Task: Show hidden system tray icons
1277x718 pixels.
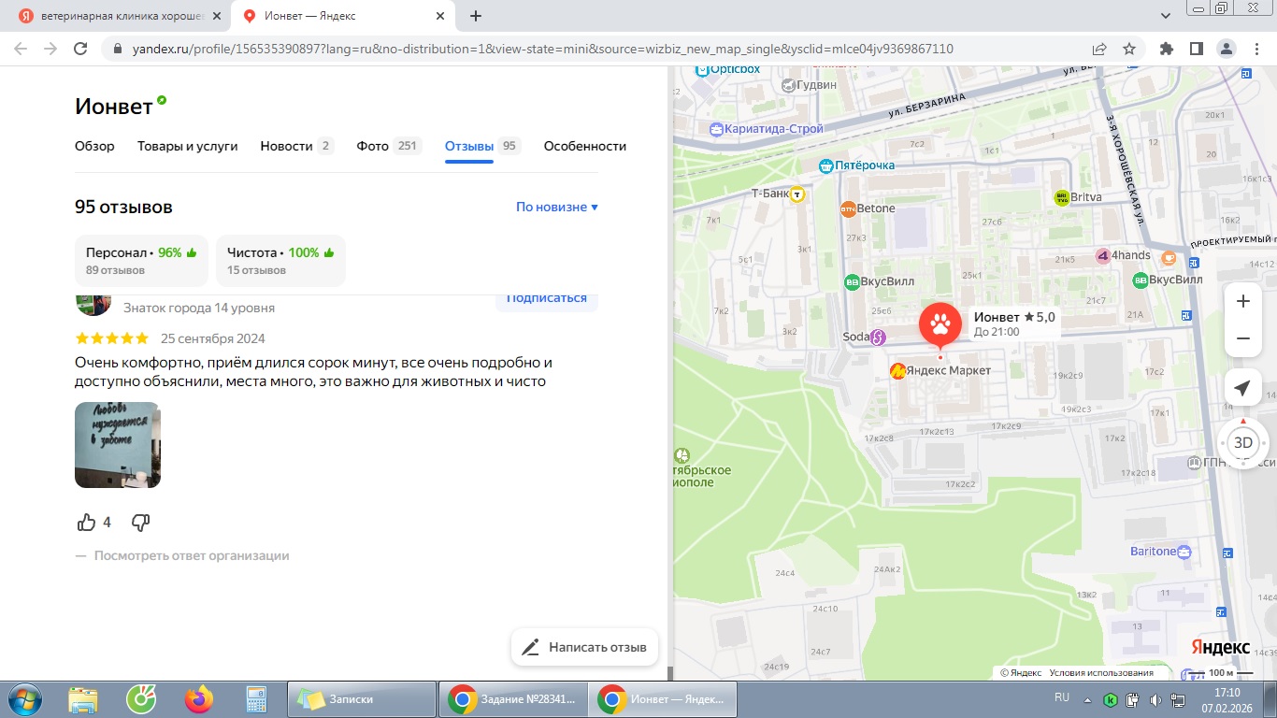Action: click(x=1086, y=699)
